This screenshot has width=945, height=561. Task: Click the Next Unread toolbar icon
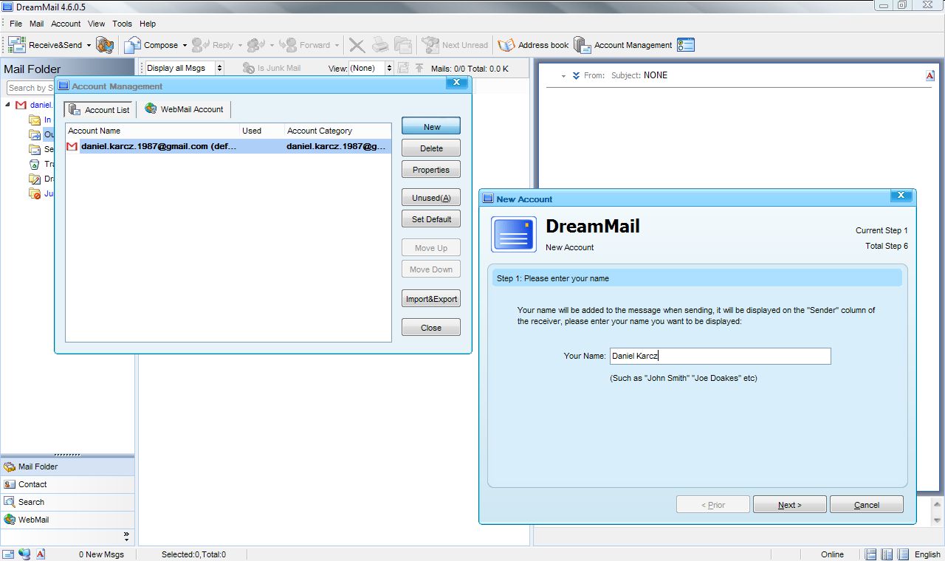tap(430, 45)
